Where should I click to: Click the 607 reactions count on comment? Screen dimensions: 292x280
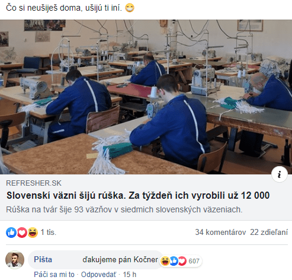pyautogui.click(x=194, y=261)
